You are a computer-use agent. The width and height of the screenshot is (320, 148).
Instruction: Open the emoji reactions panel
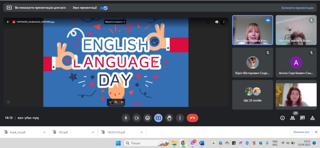pos(147,118)
